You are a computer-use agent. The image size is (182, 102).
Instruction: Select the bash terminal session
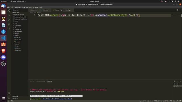pyautogui.click(x=177, y=84)
